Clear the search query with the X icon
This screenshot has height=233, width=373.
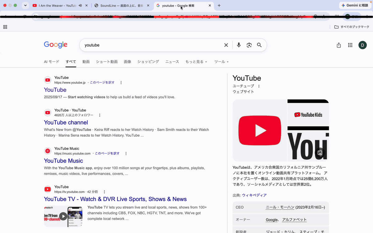tap(226, 45)
